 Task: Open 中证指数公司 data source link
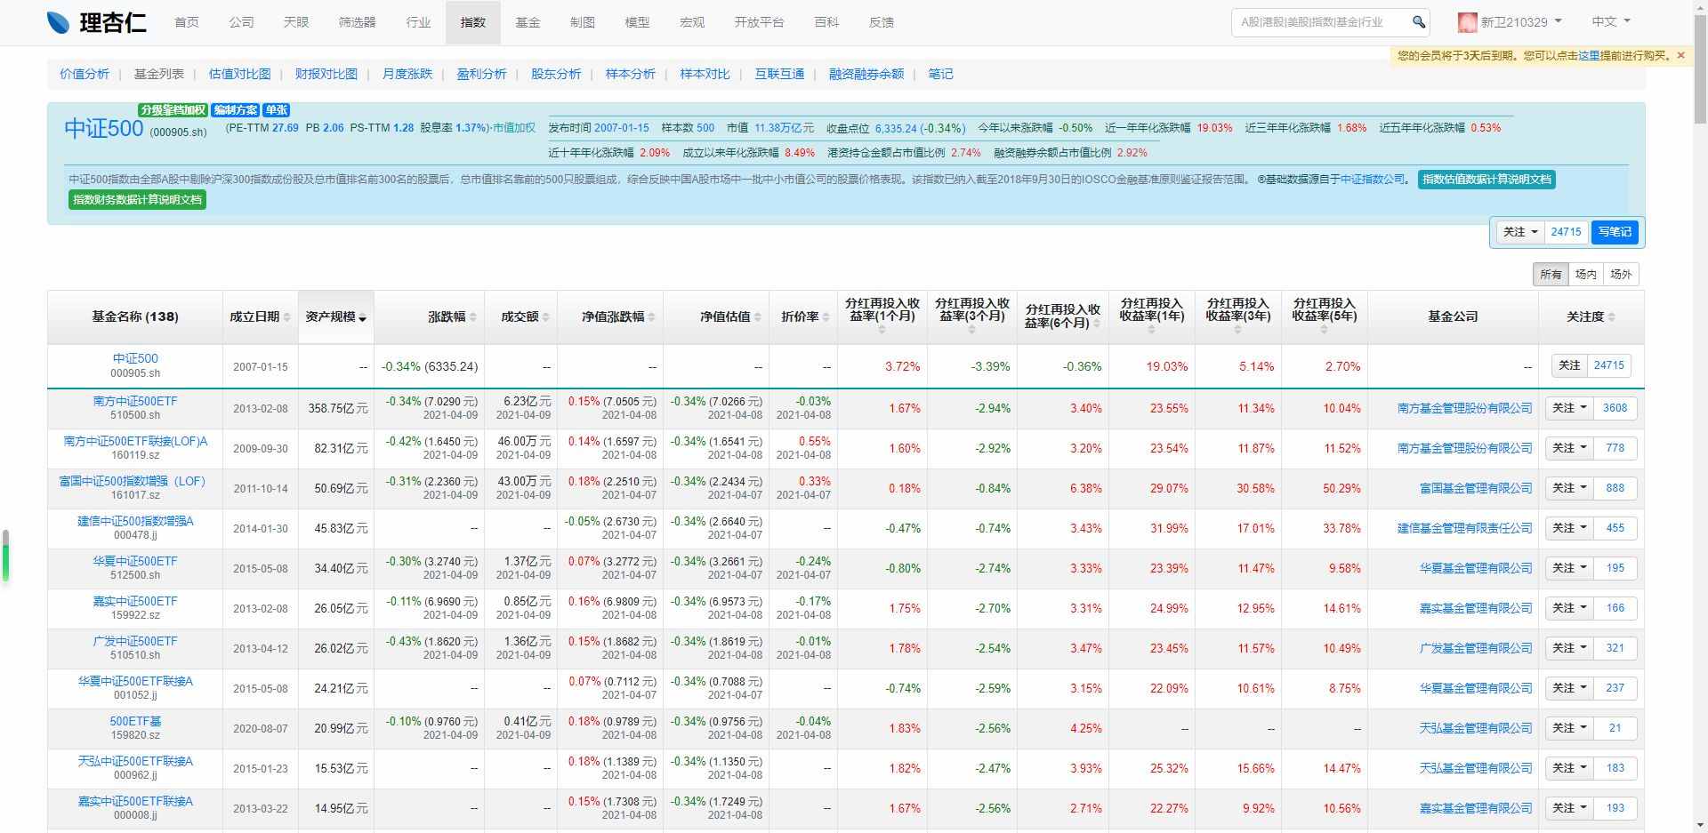1373,180
